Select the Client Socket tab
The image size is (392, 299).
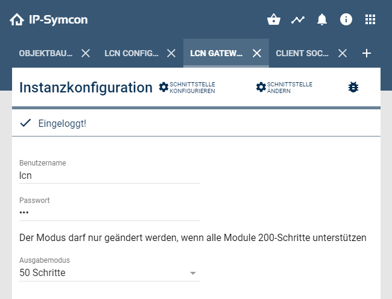[x=302, y=53]
